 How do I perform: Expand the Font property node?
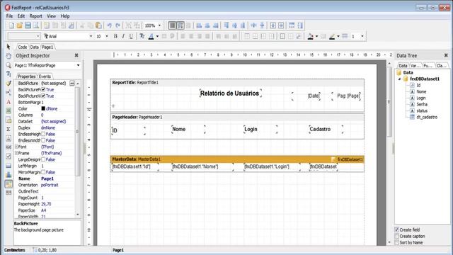pos(16,147)
